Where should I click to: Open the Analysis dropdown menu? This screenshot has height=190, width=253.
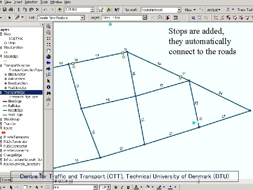pyautogui.click(x=214, y=10)
